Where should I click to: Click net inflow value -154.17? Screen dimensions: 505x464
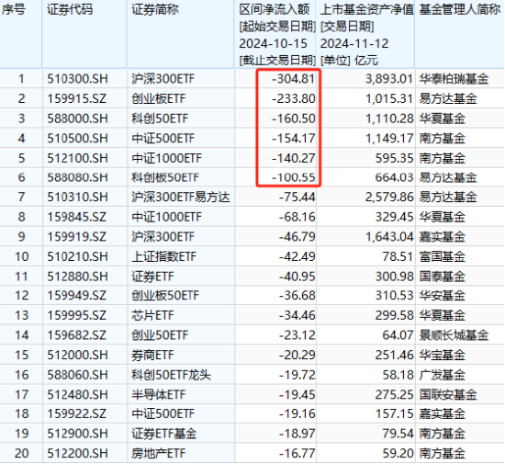tap(293, 138)
